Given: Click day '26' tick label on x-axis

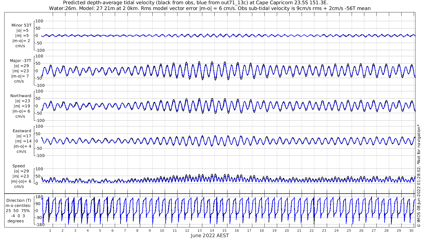Looking at the screenshot, I should [361, 231].
